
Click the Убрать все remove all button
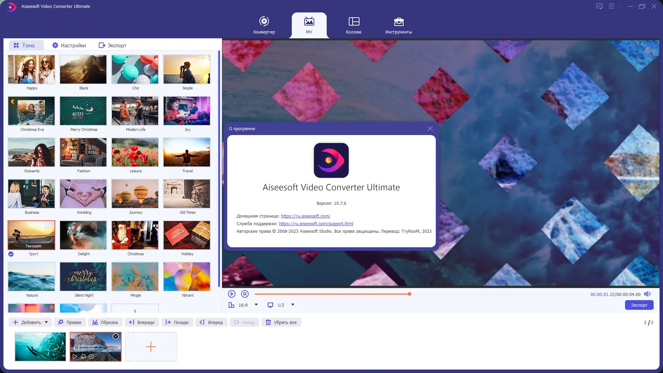point(281,322)
